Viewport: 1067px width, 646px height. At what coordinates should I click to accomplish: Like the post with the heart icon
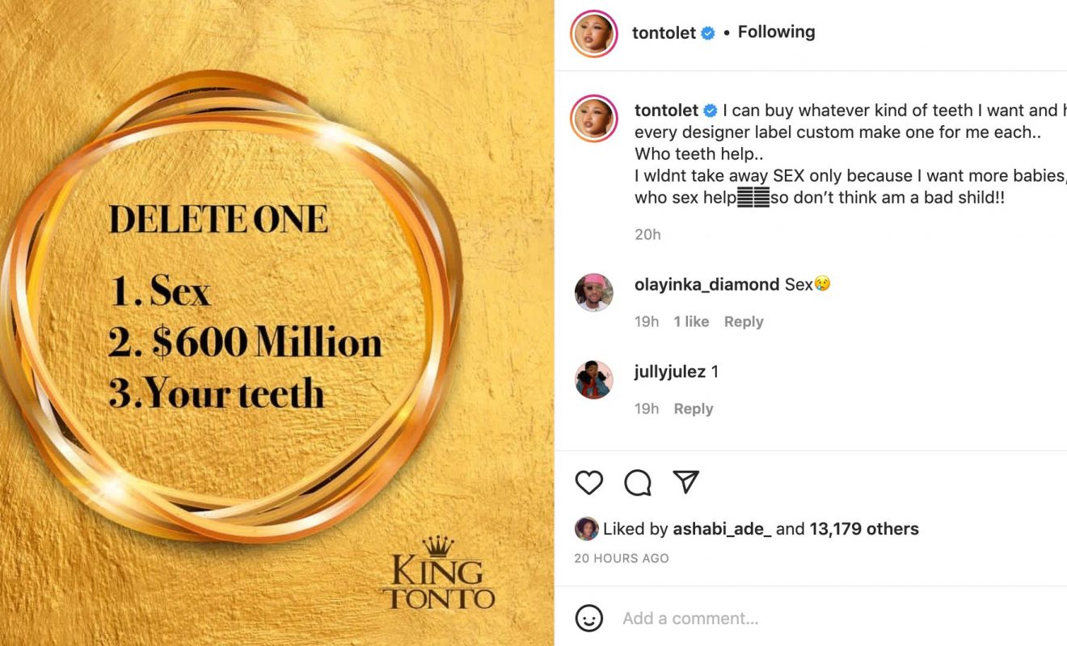click(589, 482)
